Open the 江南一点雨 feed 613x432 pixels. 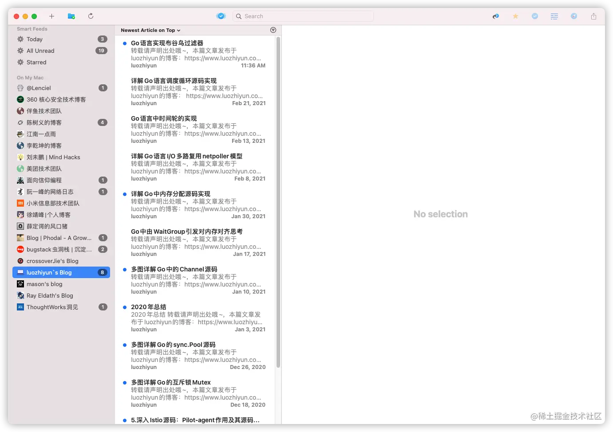(x=61, y=134)
